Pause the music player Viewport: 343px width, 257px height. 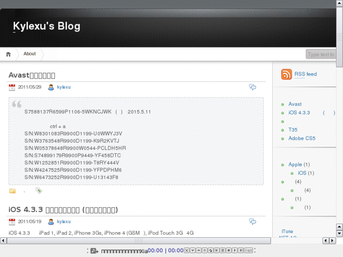(x=223, y=250)
